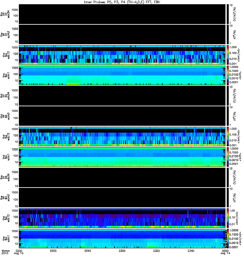Select the 2320 time axis label
This screenshot has width=244, height=260.
tap(156, 251)
